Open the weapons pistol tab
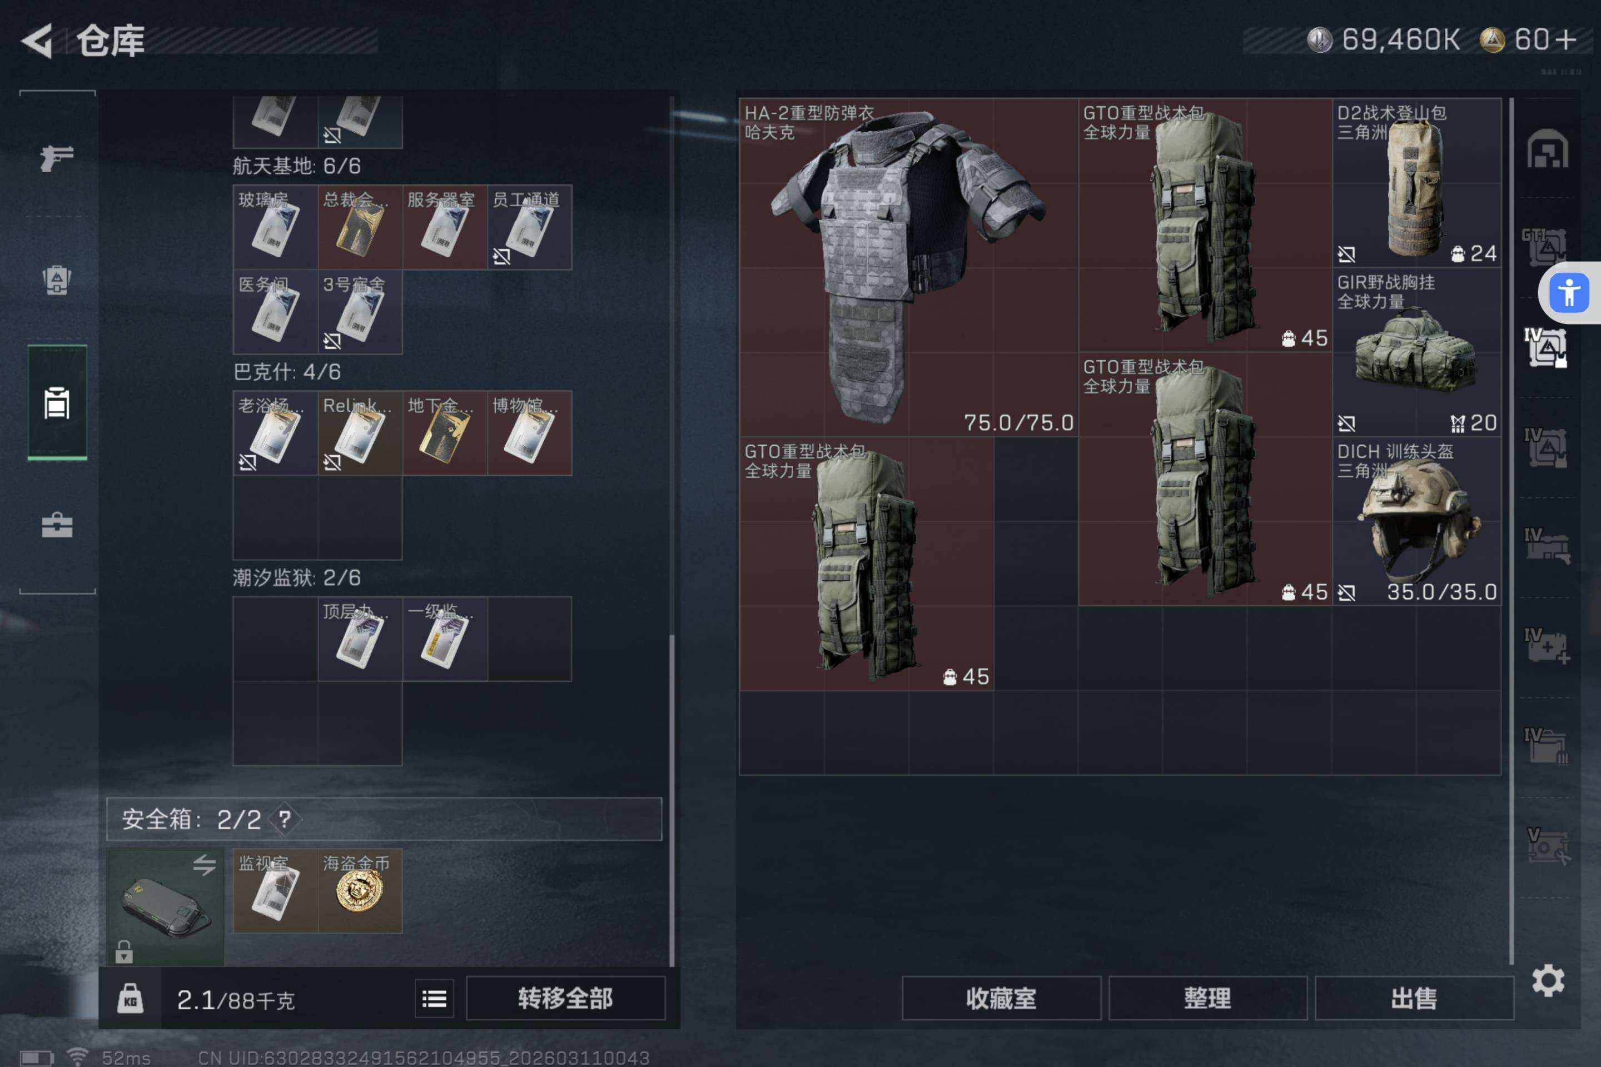1601x1067 pixels. pos(57,157)
